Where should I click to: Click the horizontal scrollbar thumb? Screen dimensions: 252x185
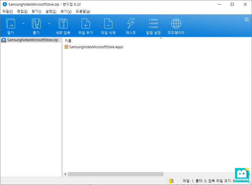tap(116, 174)
